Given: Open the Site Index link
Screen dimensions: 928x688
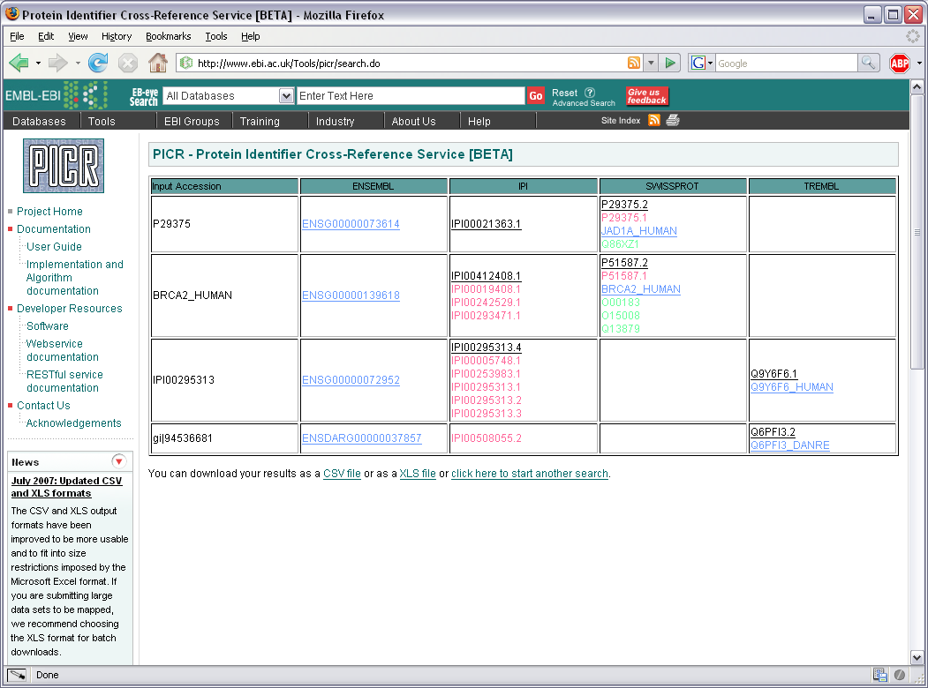Looking at the screenshot, I should (x=620, y=121).
